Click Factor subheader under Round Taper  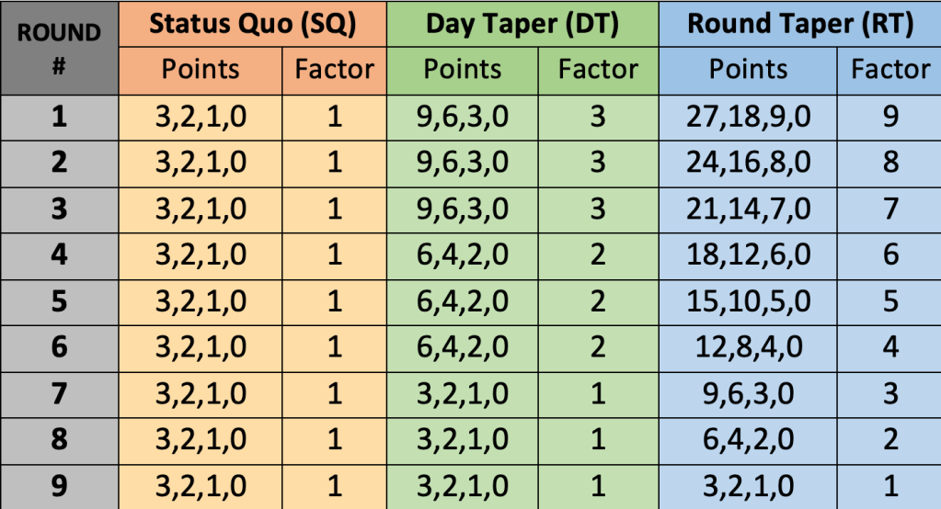(889, 70)
